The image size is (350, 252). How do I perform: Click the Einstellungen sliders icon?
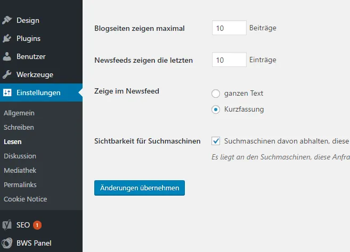(x=7, y=93)
